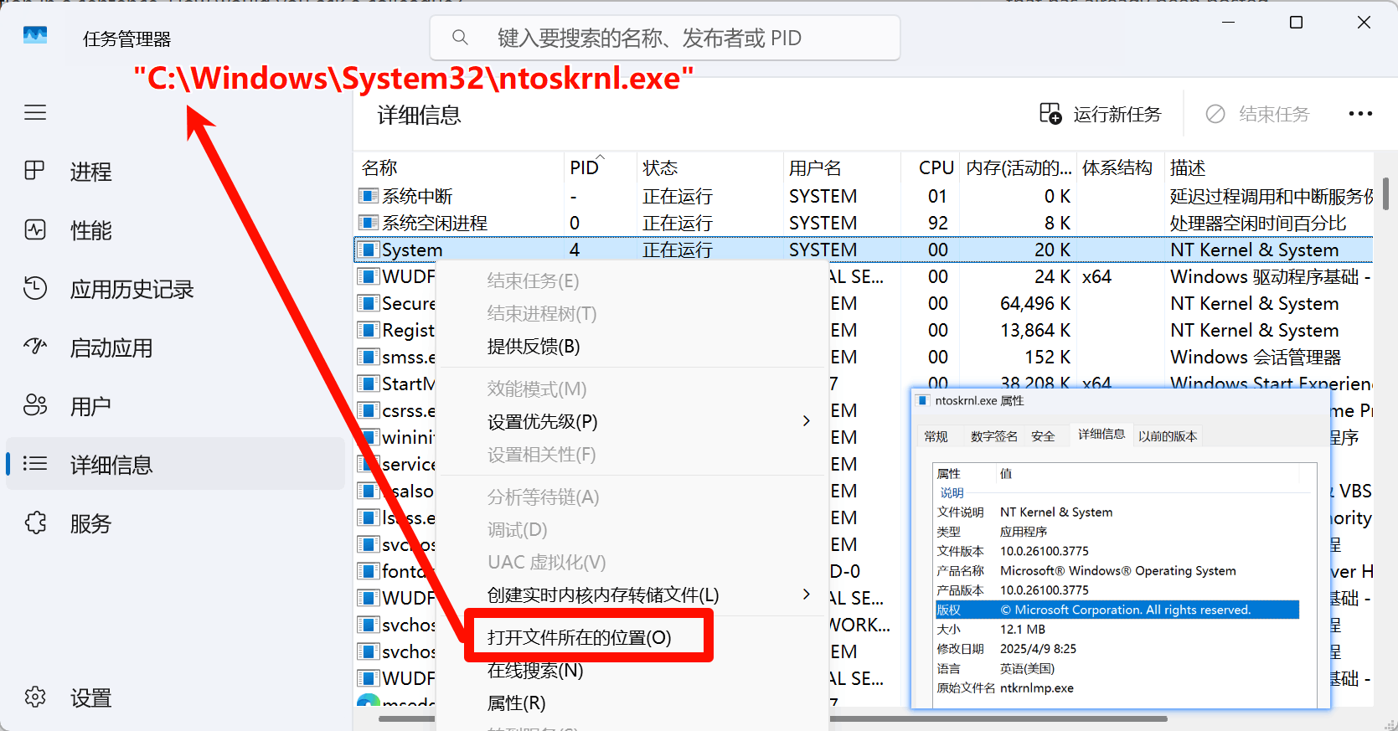The width and height of the screenshot is (1398, 731).
Task: Open the three-dot more options menu
Action: [x=1360, y=114]
